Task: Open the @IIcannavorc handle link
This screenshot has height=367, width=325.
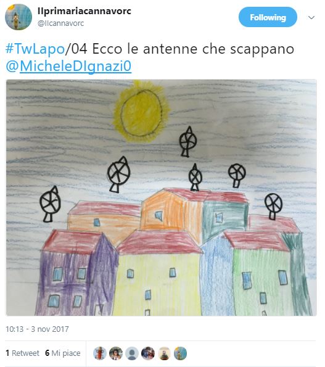Action: (x=60, y=23)
